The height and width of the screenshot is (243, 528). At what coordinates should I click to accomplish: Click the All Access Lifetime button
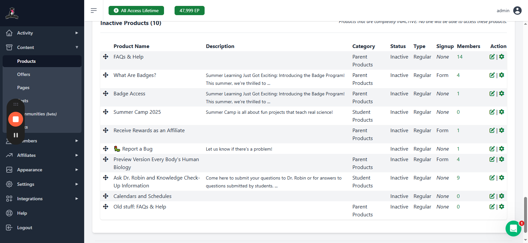coord(136,11)
